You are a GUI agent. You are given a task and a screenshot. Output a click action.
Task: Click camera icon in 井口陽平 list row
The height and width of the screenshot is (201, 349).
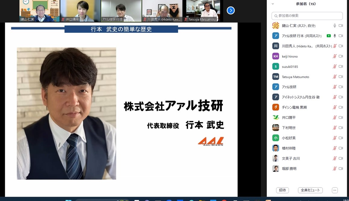coord(341,117)
